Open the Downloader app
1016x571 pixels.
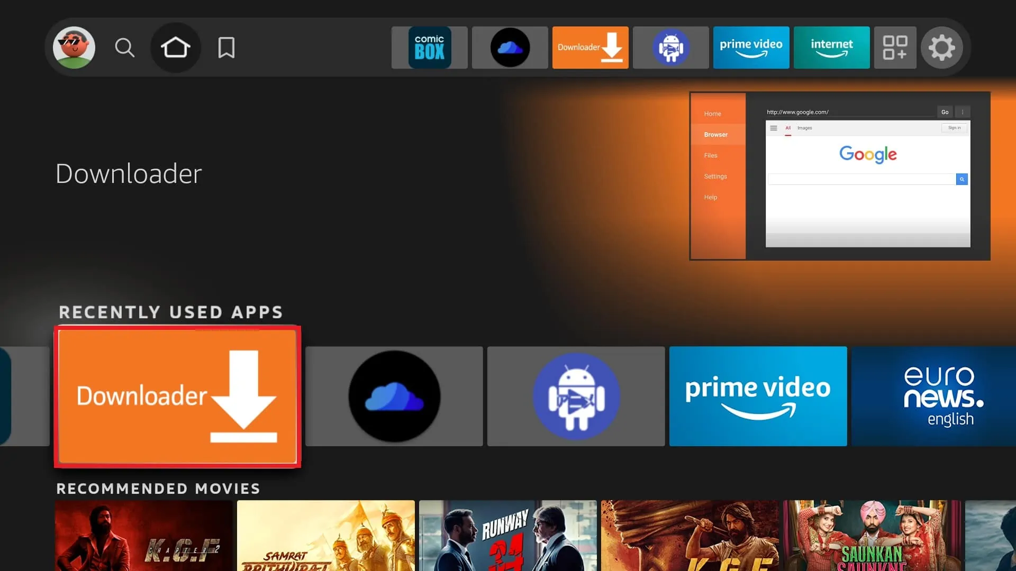coord(177,396)
